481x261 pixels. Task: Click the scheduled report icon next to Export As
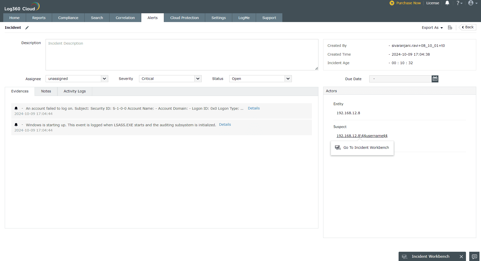tap(450, 28)
